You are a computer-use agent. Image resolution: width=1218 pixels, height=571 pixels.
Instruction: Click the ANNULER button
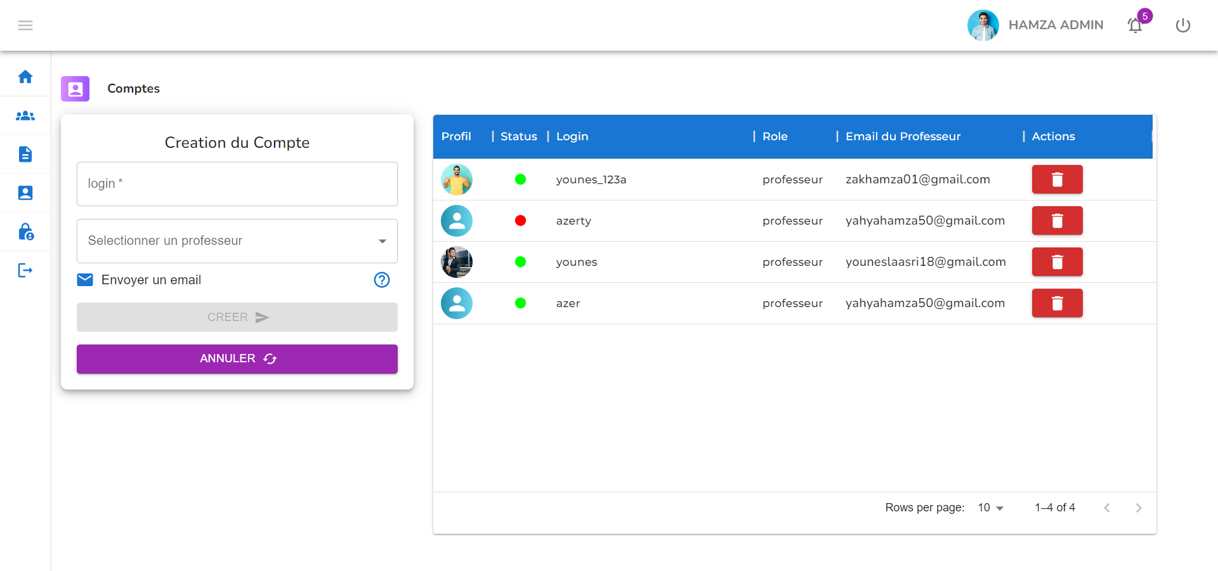pos(237,358)
